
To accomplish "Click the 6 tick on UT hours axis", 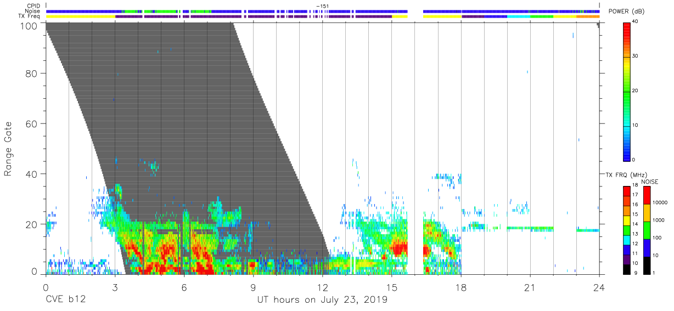I will pyautogui.click(x=184, y=288).
